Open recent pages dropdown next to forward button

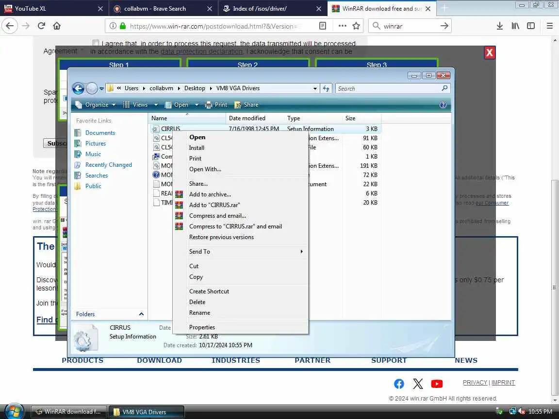101,88
